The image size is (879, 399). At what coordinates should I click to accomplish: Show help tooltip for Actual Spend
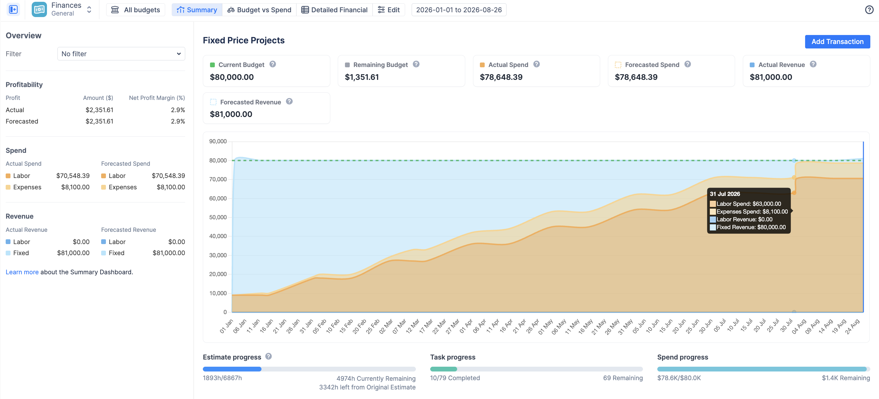(536, 64)
